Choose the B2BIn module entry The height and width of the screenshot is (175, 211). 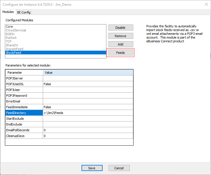[x=10, y=34]
